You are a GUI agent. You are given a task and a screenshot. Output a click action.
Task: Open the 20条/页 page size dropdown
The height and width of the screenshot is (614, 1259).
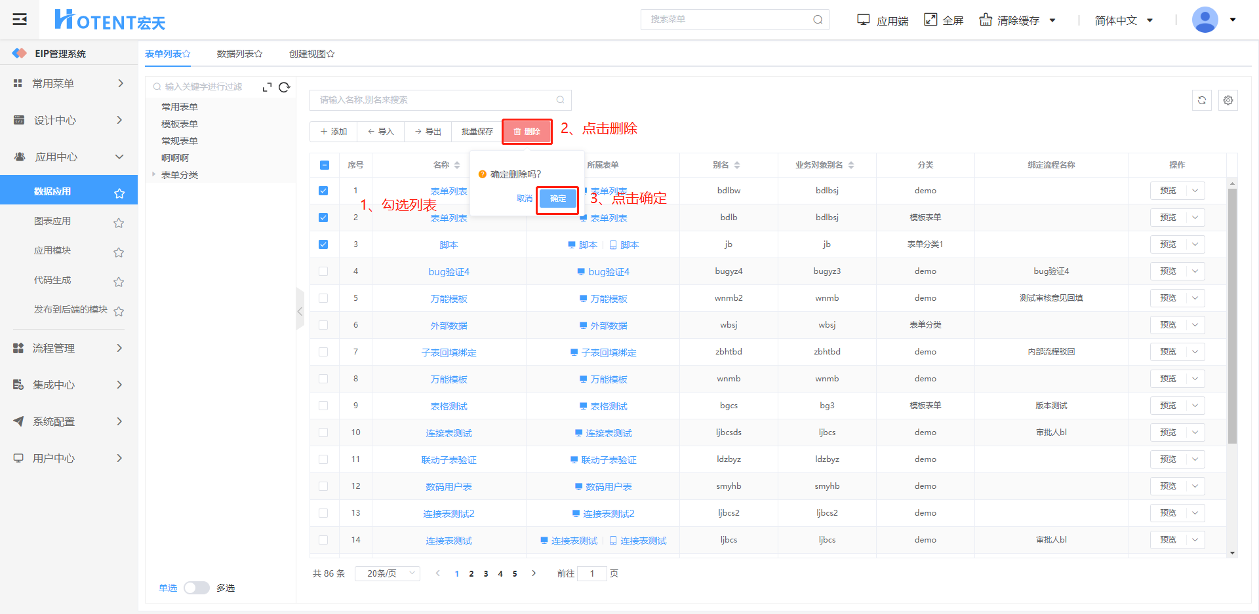pos(387,573)
